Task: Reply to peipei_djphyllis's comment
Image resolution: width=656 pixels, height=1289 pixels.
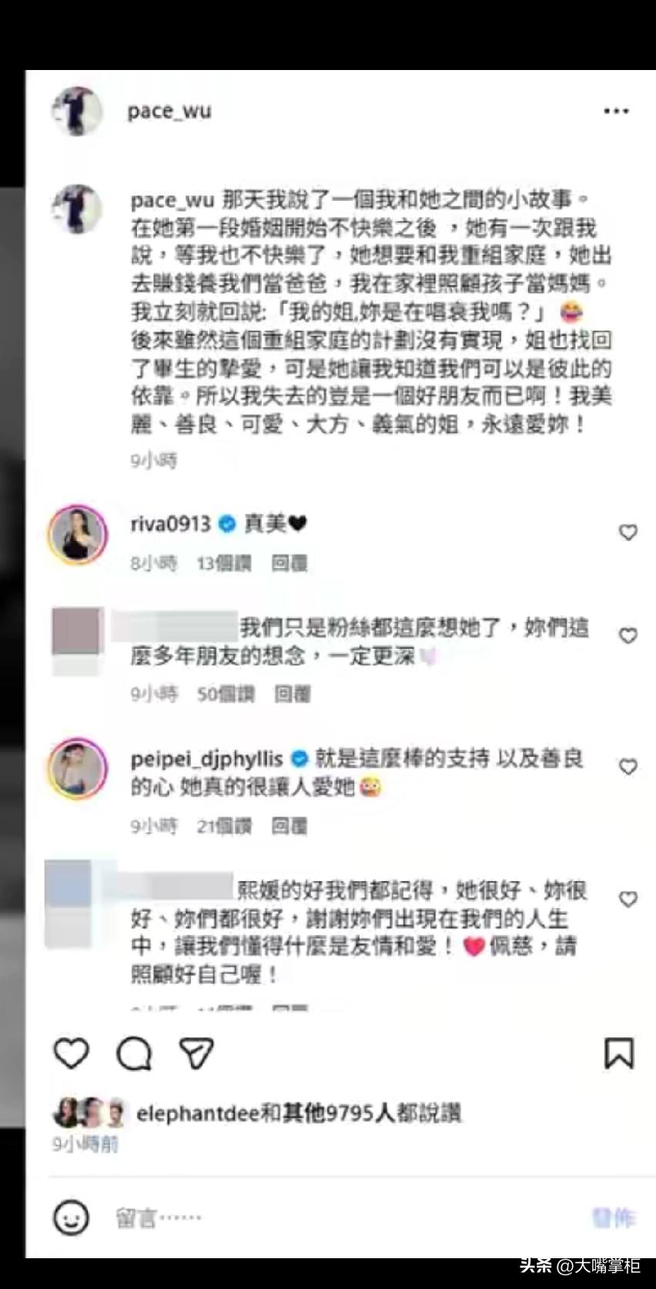Action: click(290, 826)
